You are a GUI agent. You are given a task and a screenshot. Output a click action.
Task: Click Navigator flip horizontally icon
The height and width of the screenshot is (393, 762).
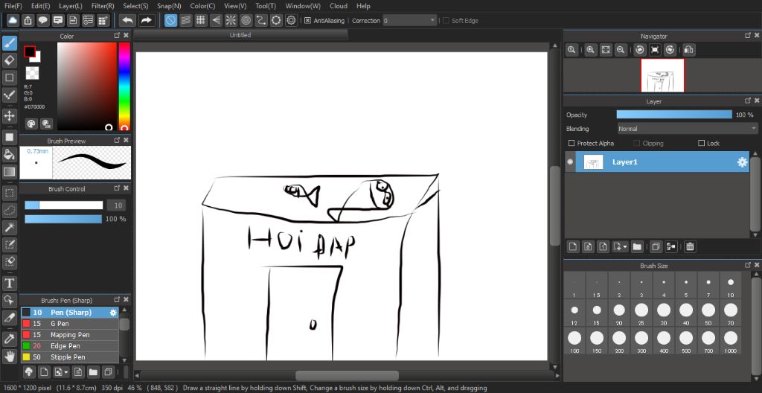[689, 50]
